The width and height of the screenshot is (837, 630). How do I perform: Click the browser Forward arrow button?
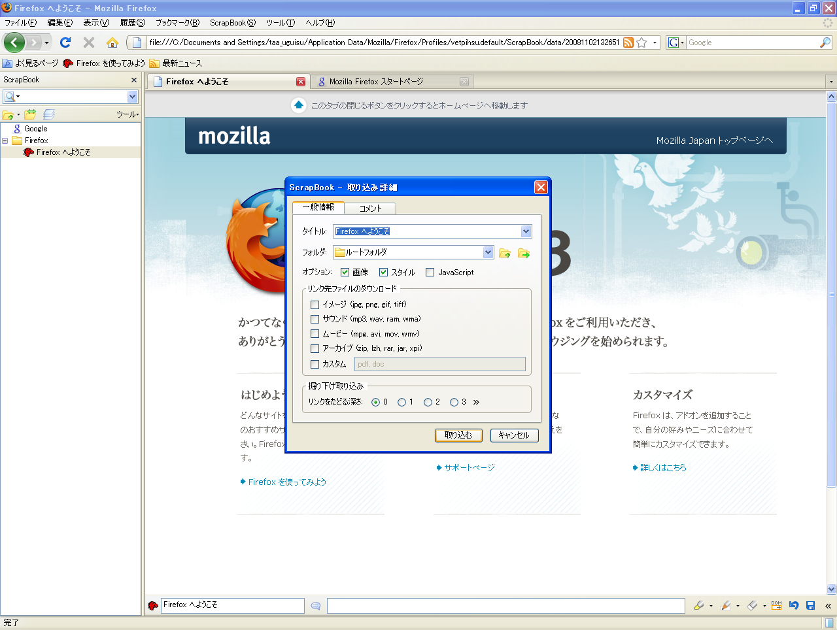coord(33,42)
